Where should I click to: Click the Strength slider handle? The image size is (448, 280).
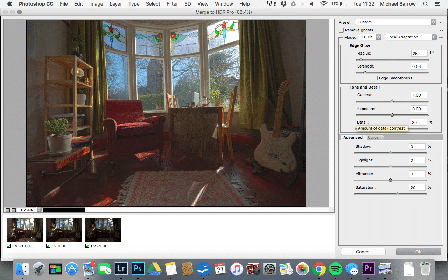click(365, 72)
